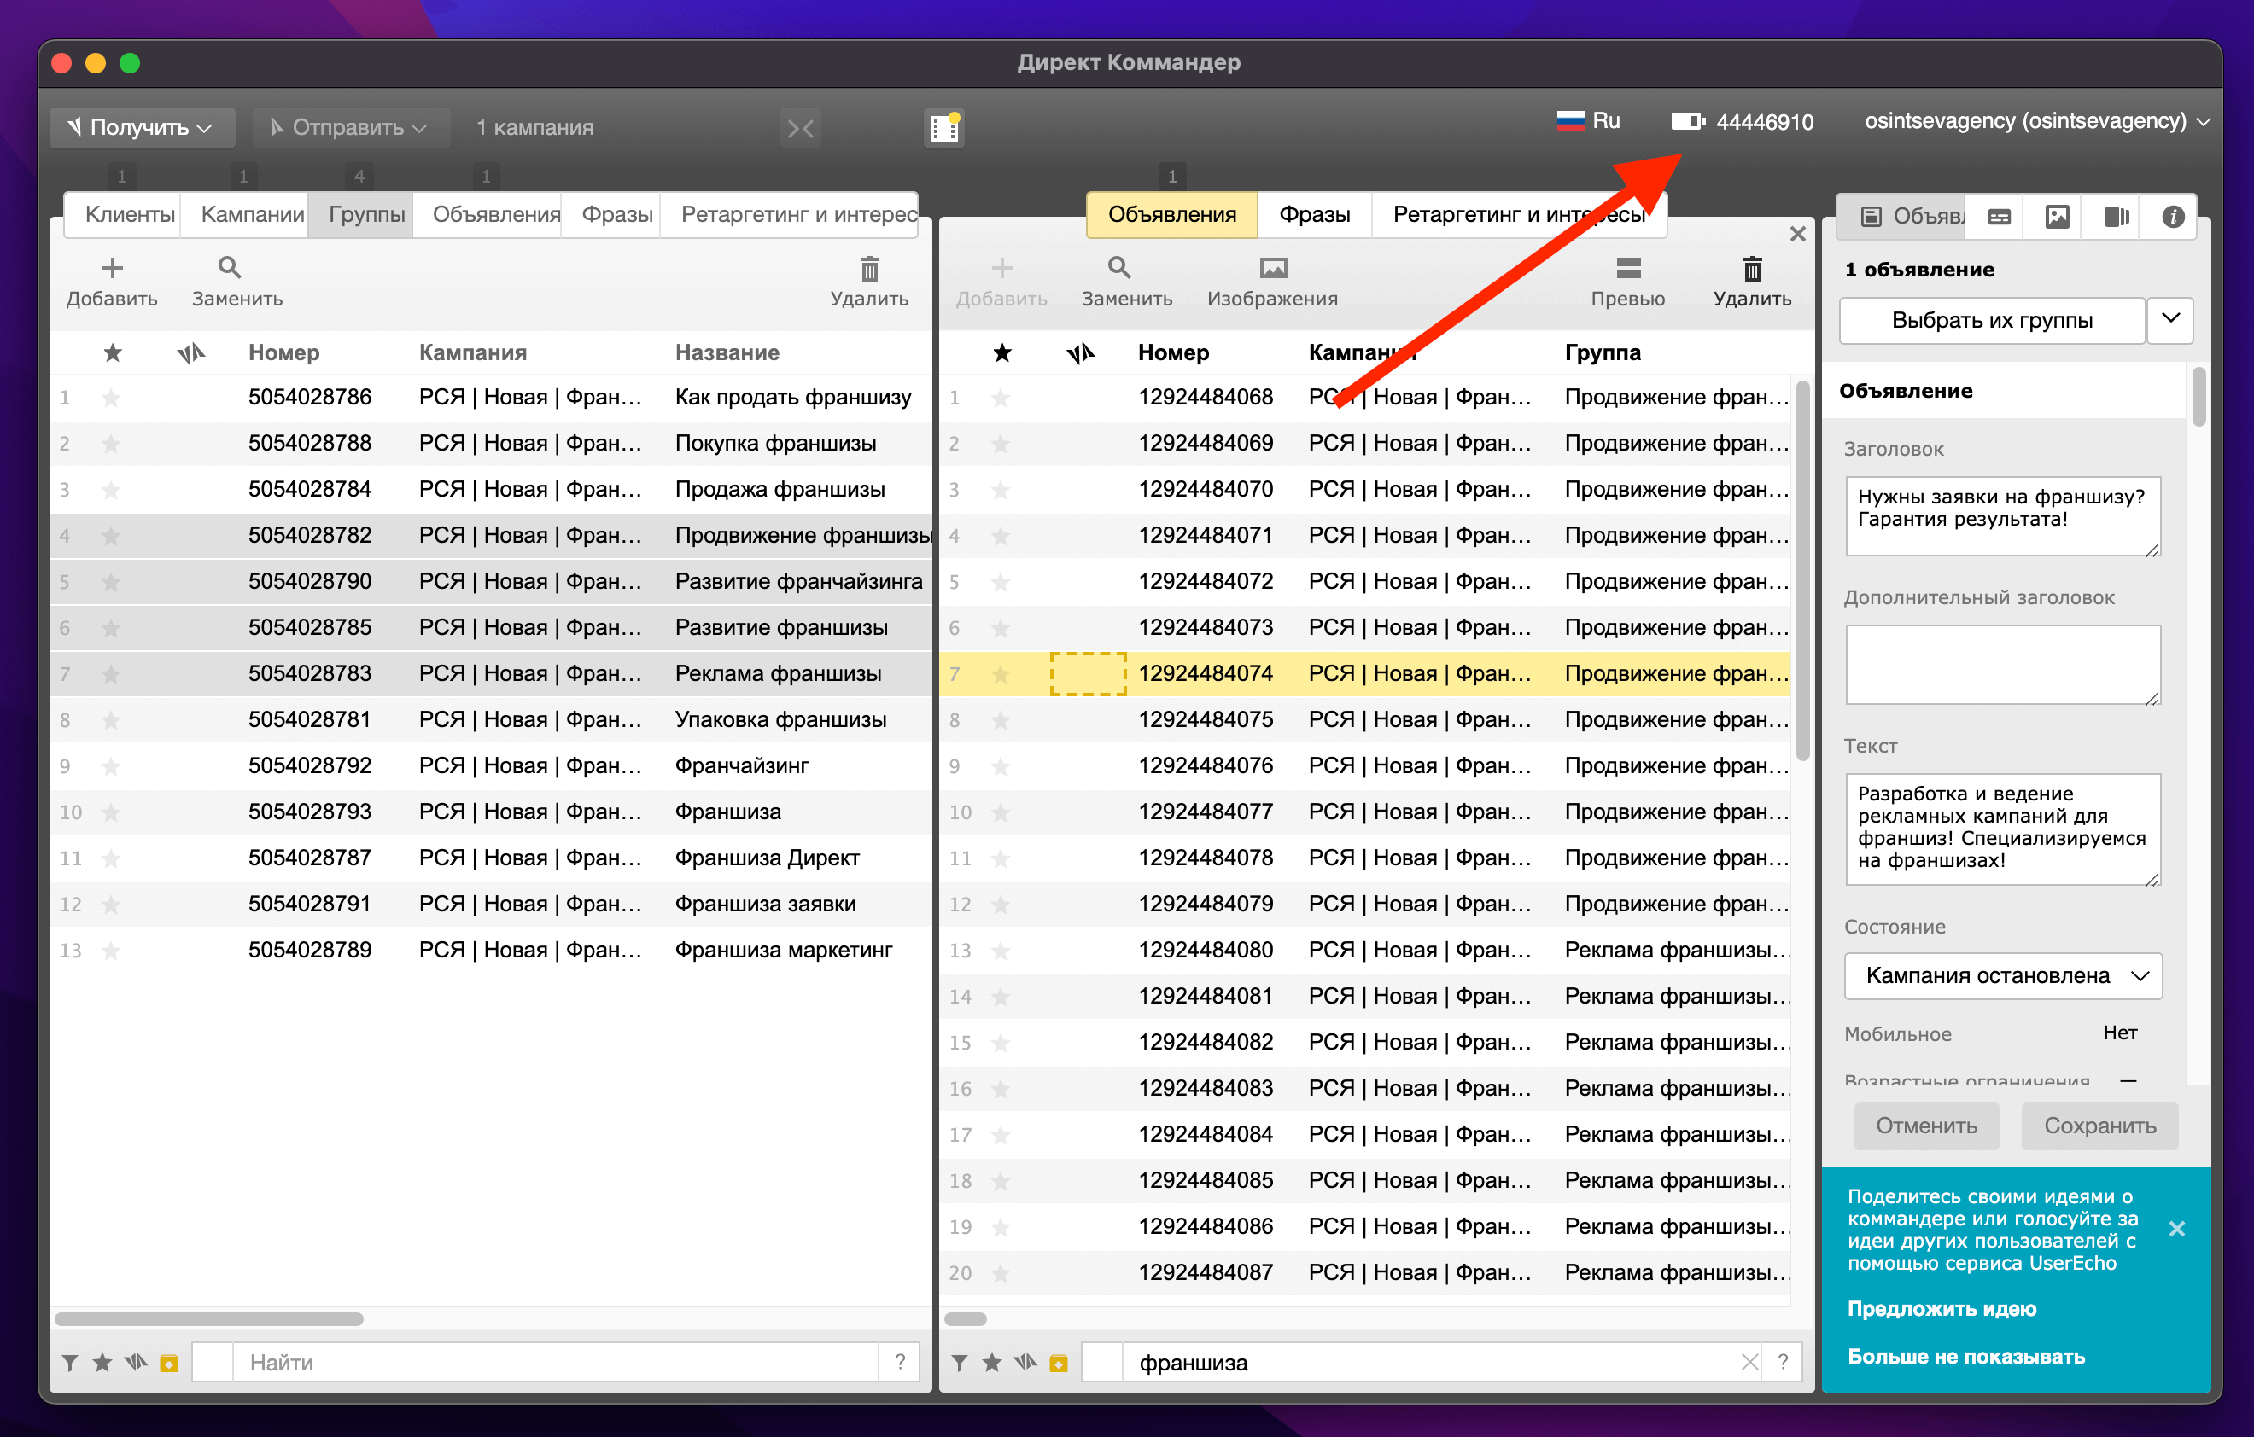Click horizontal scrollbar under groups list

(208, 1319)
